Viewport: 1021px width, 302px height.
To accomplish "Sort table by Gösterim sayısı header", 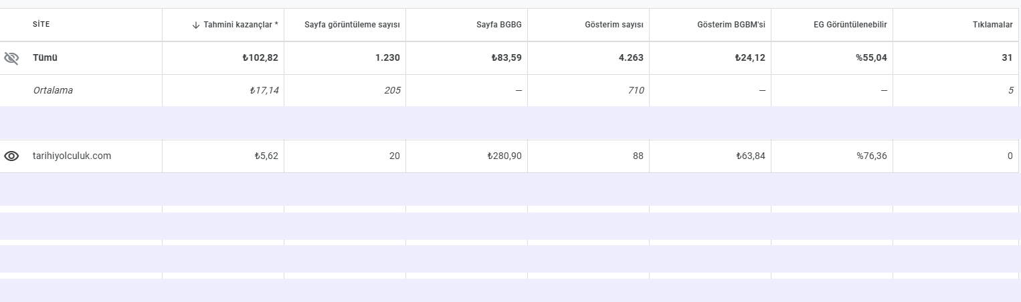I will click(614, 25).
